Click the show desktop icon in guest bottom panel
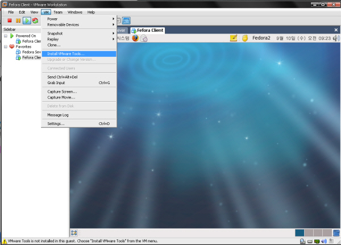This screenshot has width=341, height=245. tap(74, 233)
